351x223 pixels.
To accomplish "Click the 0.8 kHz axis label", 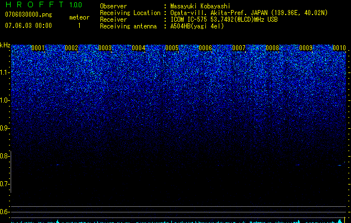I will point(4,156).
